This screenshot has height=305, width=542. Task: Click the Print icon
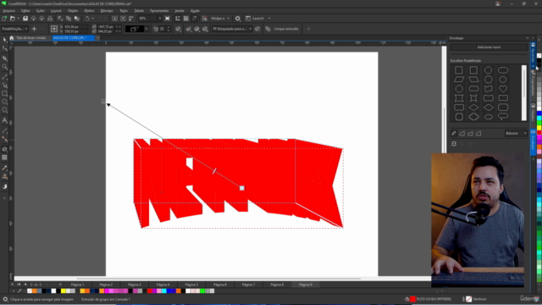click(x=50, y=19)
